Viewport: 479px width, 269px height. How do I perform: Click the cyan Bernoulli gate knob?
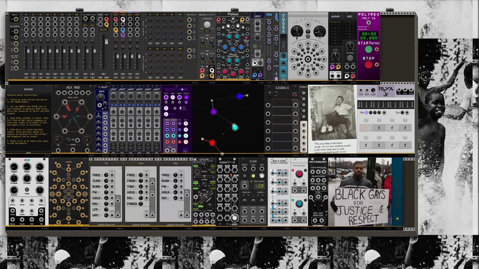[x=299, y=203]
